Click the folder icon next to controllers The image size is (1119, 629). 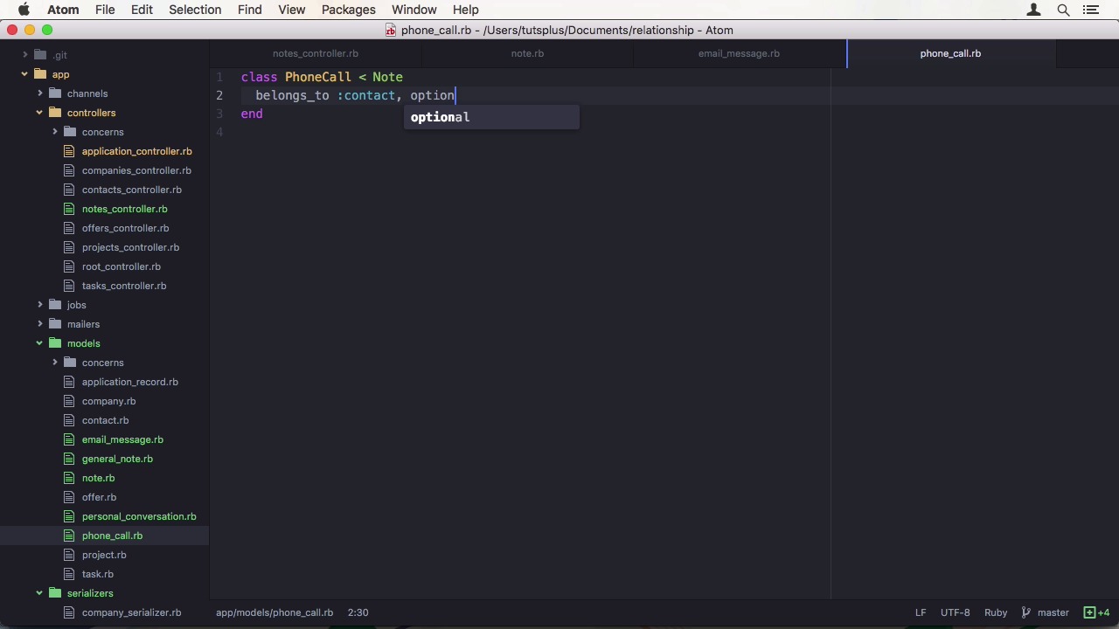pos(55,113)
